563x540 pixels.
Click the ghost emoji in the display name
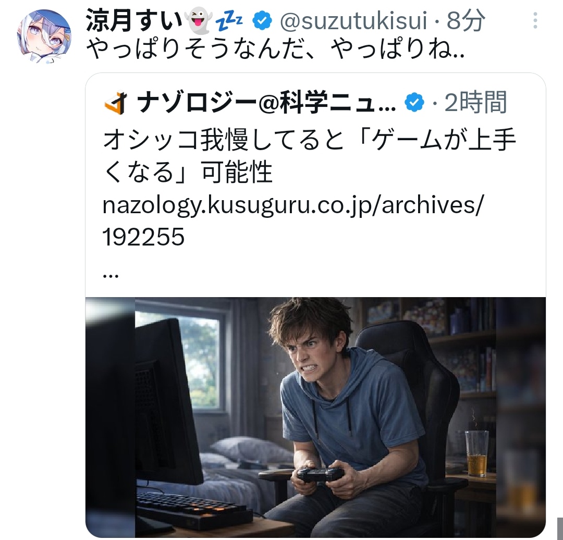point(198,20)
